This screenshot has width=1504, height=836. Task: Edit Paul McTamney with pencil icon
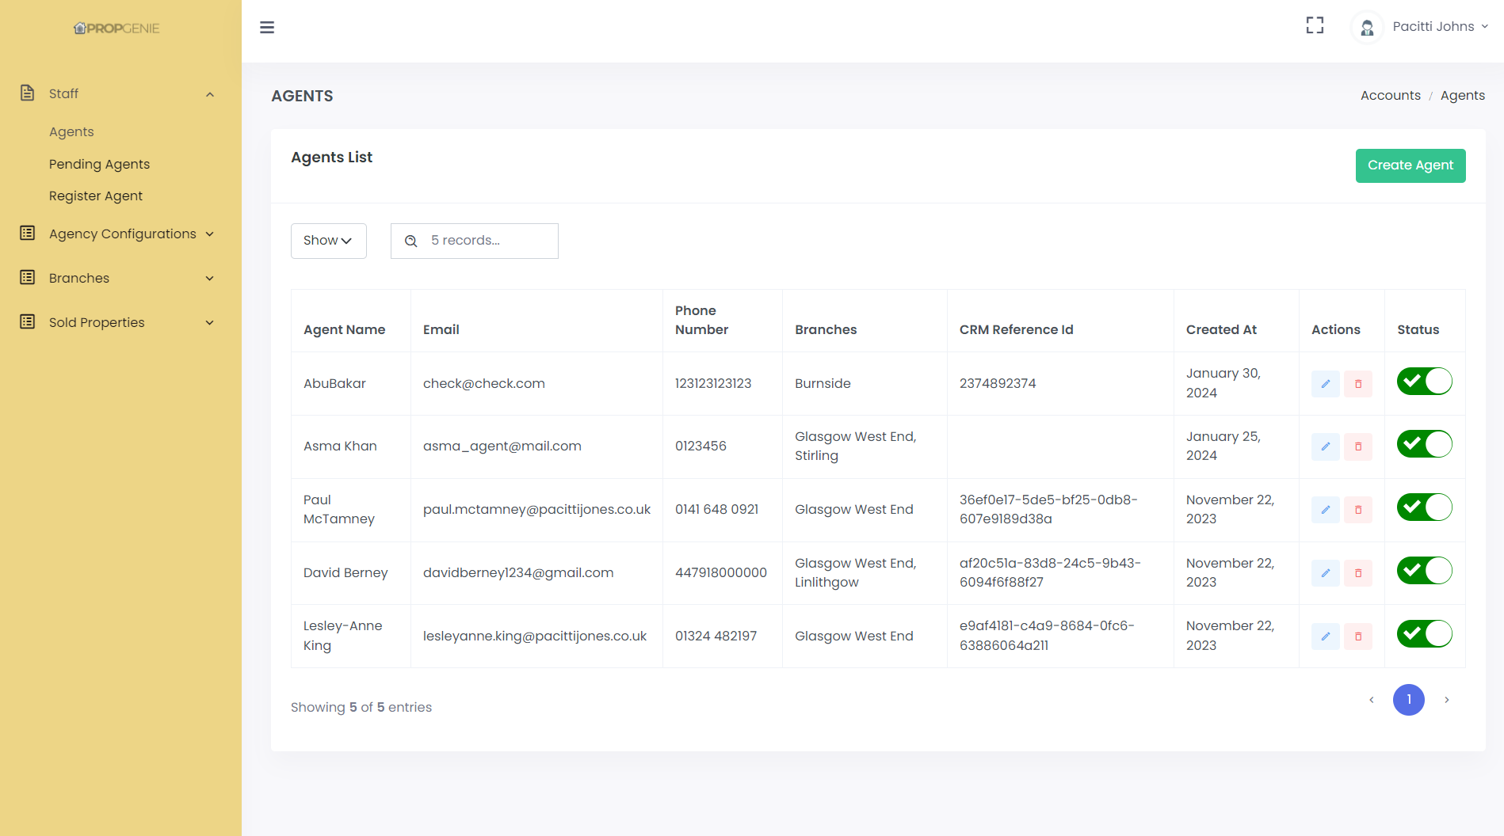coord(1325,510)
